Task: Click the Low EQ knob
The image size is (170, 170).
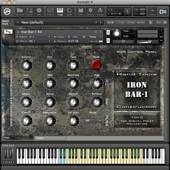Action: (26, 84)
